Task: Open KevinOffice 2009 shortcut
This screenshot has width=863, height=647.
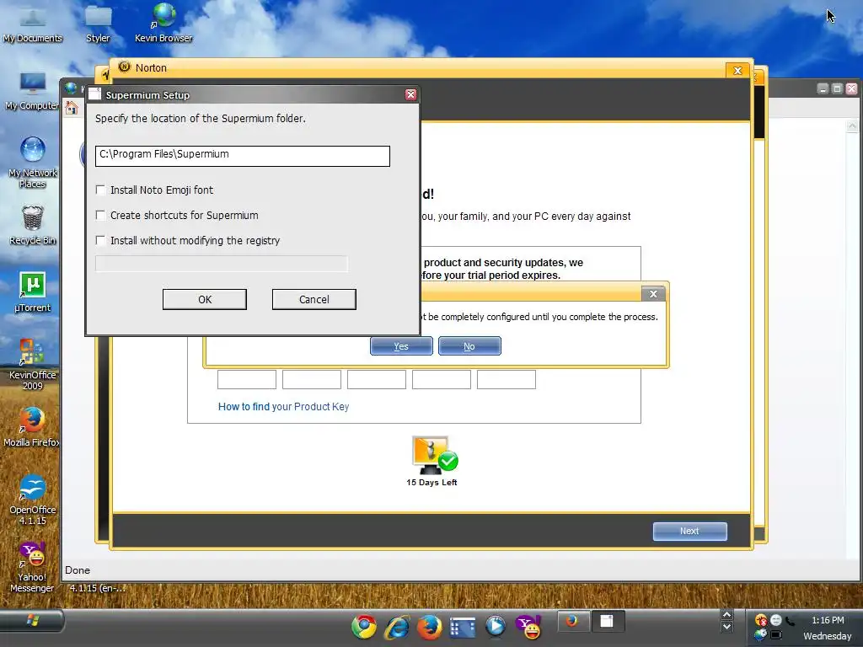Action: click(33, 364)
